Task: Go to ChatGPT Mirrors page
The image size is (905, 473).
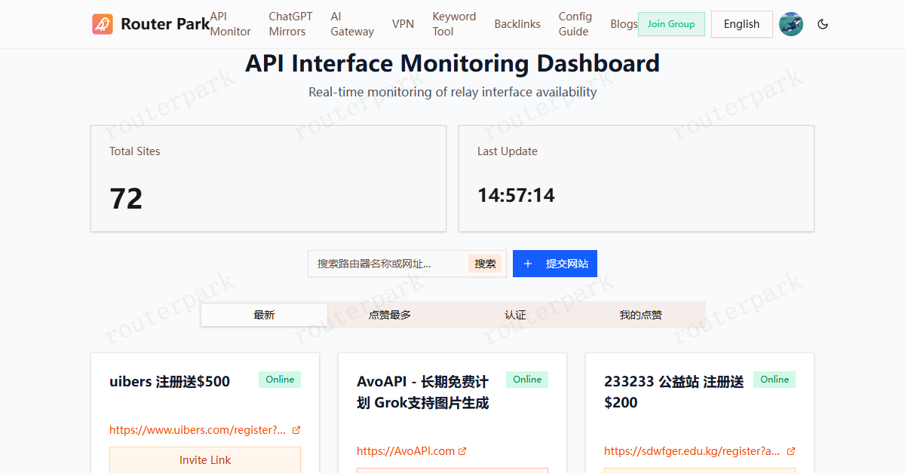Action: coord(287,24)
